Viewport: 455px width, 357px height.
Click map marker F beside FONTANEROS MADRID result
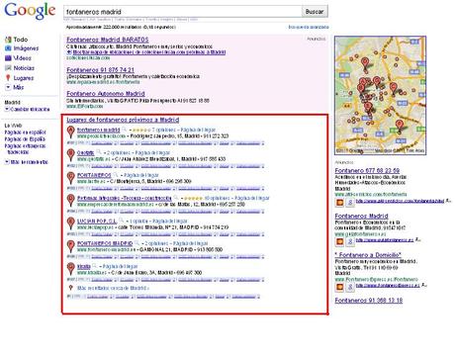70,246
